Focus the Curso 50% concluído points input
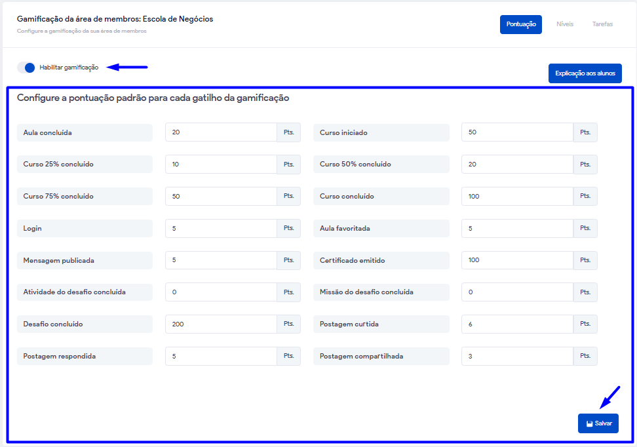Image resolution: width=637 pixels, height=447 pixels. [x=517, y=165]
